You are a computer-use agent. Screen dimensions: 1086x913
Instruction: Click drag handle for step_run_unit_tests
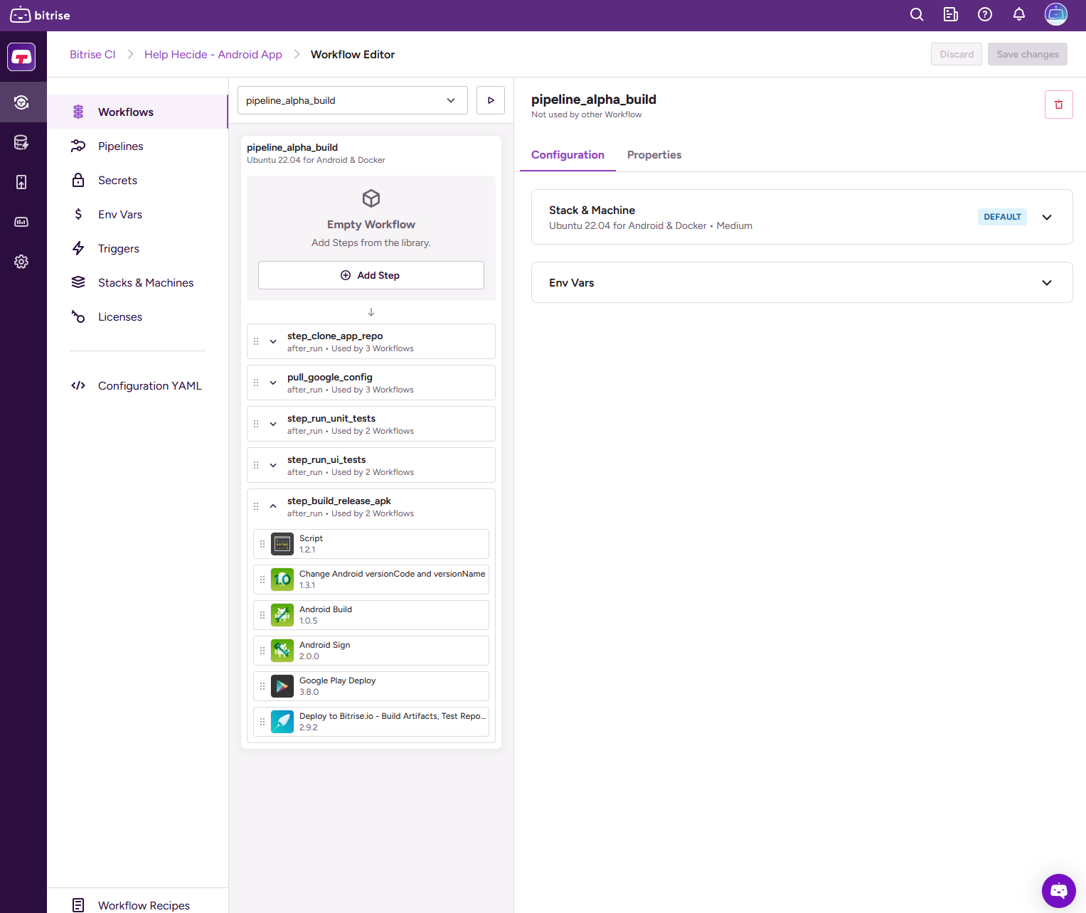click(x=256, y=424)
